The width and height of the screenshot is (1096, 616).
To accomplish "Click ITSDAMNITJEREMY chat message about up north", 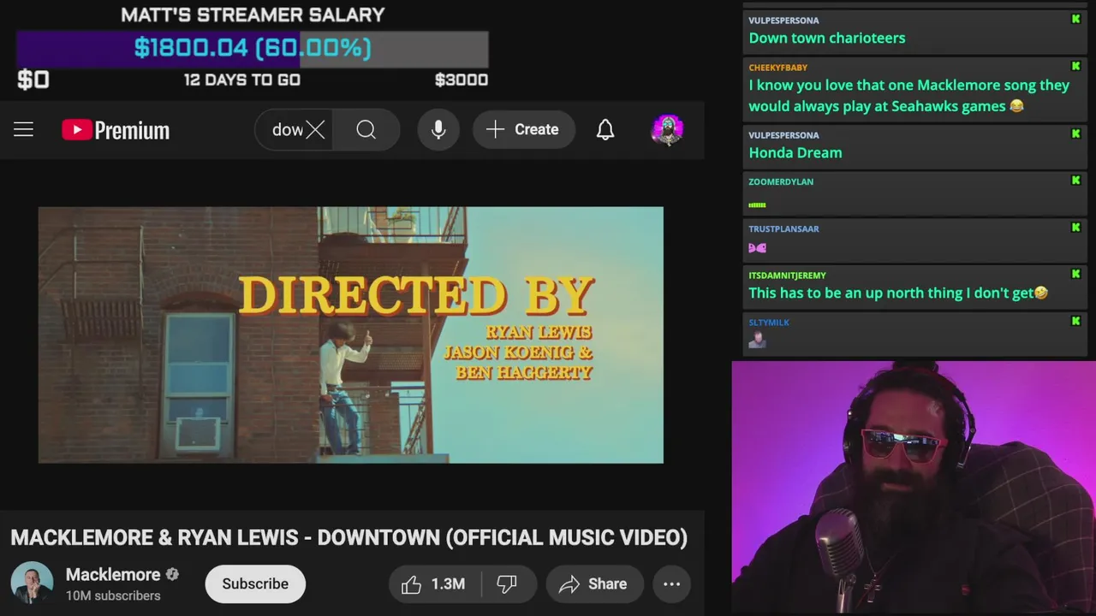I will click(x=898, y=293).
